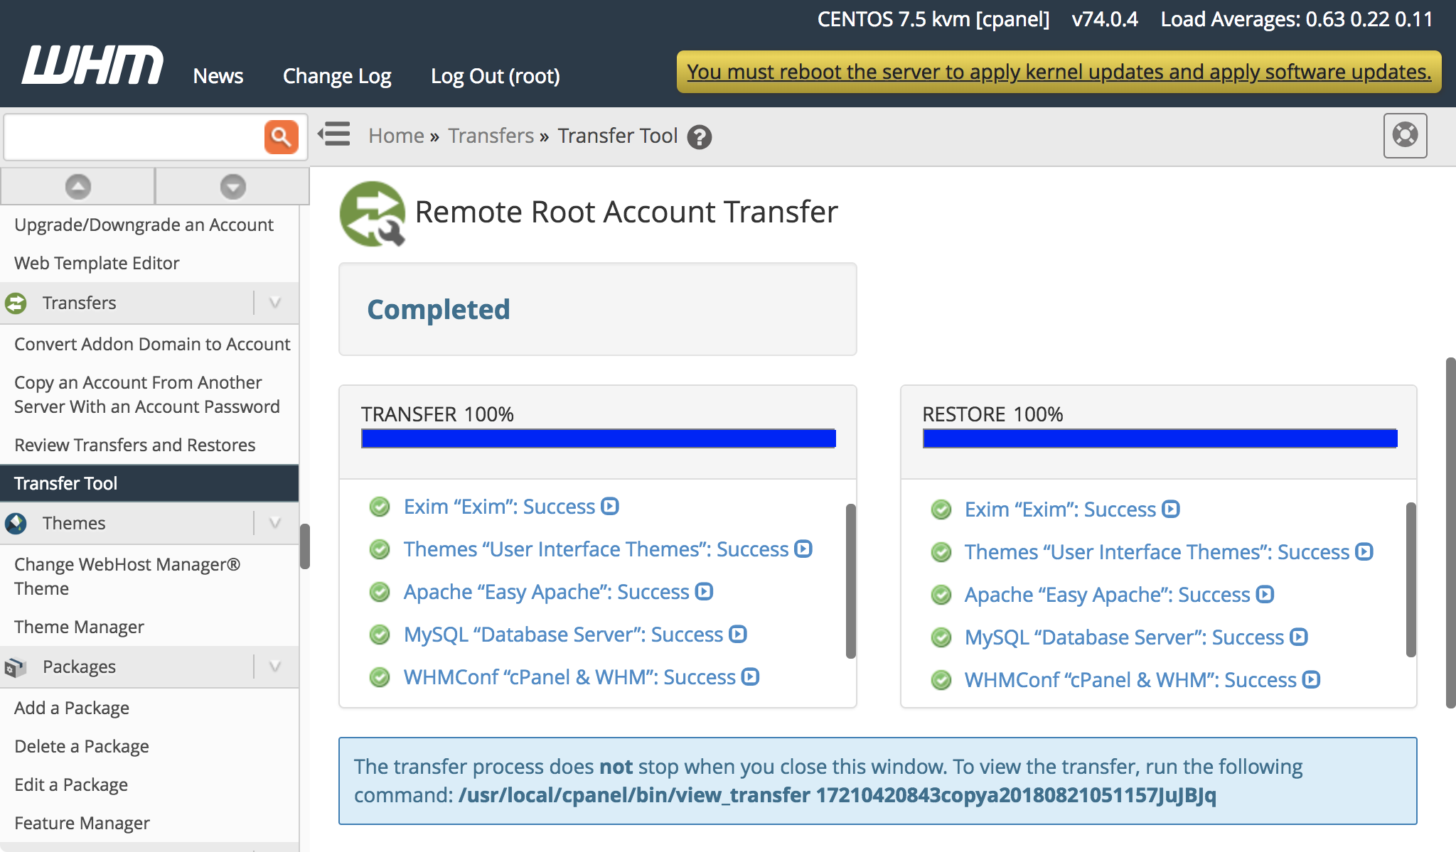Play the log video for Exim transfer
Image resolution: width=1456 pixels, height=852 pixels.
tap(610, 506)
